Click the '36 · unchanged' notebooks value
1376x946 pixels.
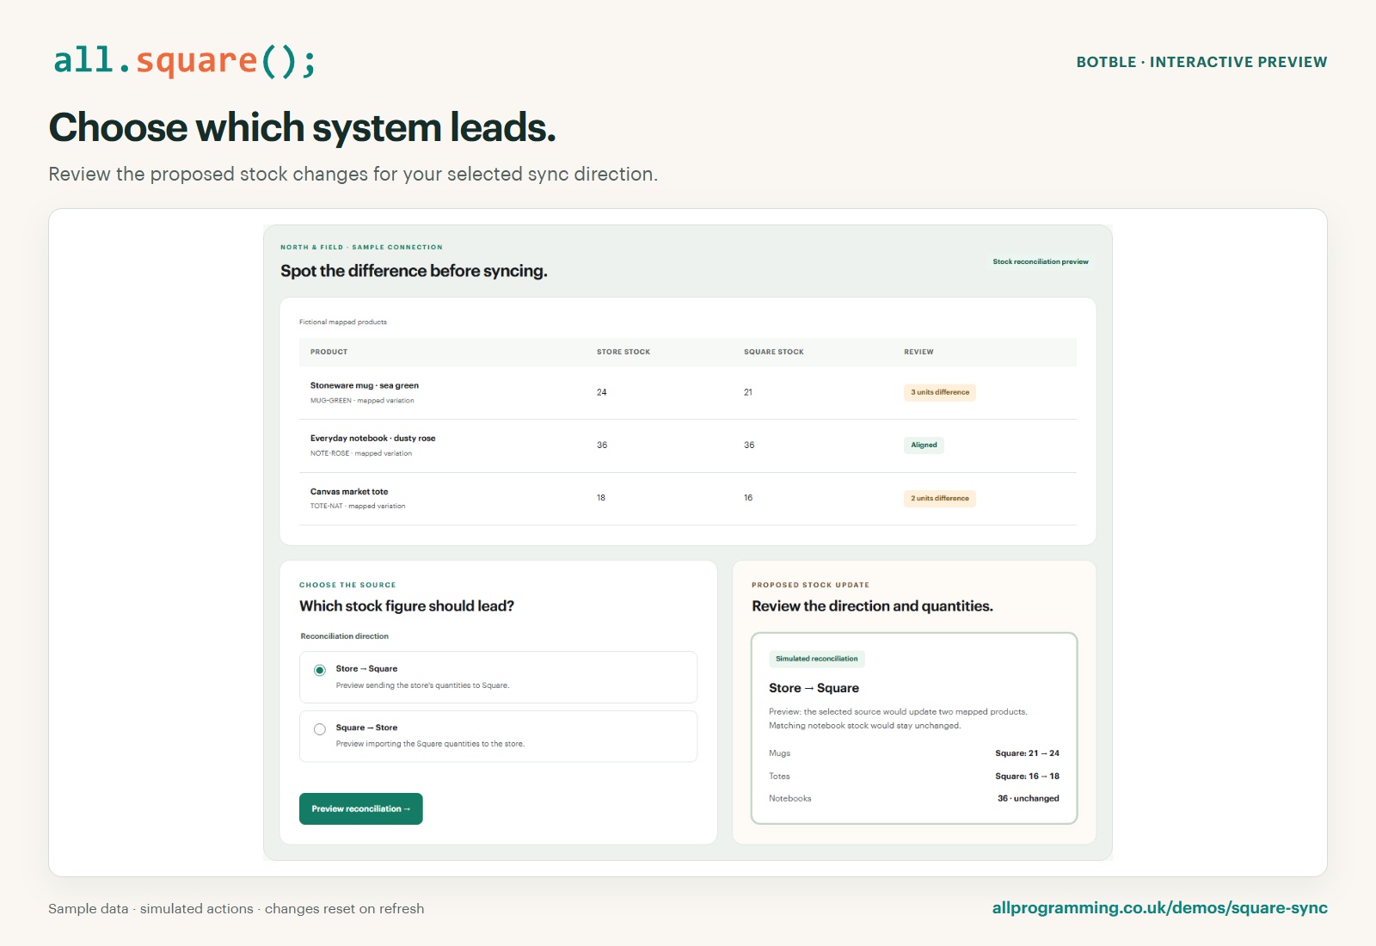1029,799
